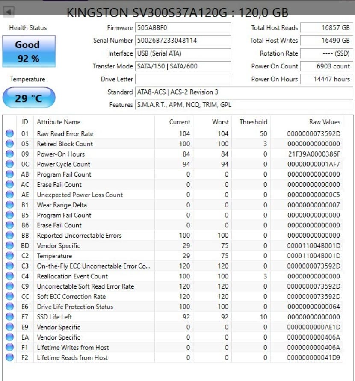Click status icon of Soft ECC Correction Rate

pyautogui.click(x=10, y=296)
